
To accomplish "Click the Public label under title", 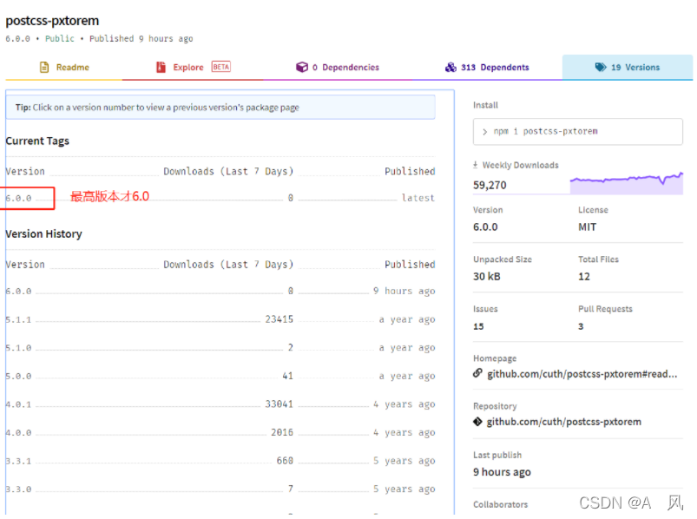I will [60, 39].
